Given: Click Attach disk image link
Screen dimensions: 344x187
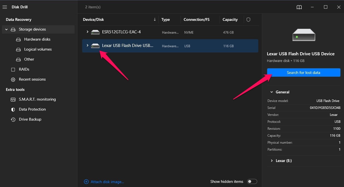Looking at the screenshot, I should coord(107,182).
